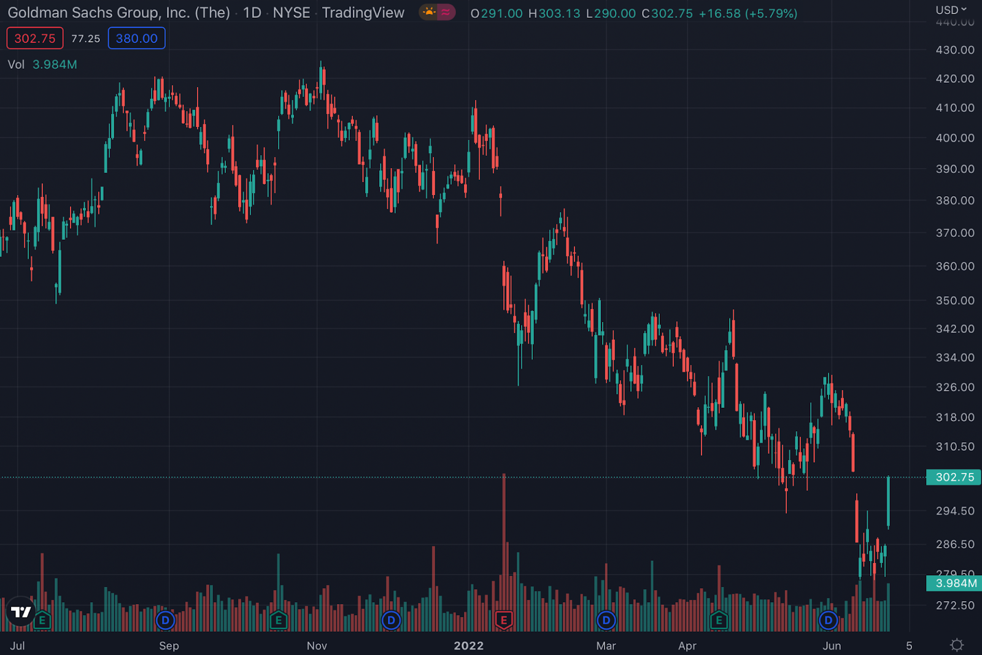Click the Vol 3.984M indicator legend
982x655 pixels.
42,64
